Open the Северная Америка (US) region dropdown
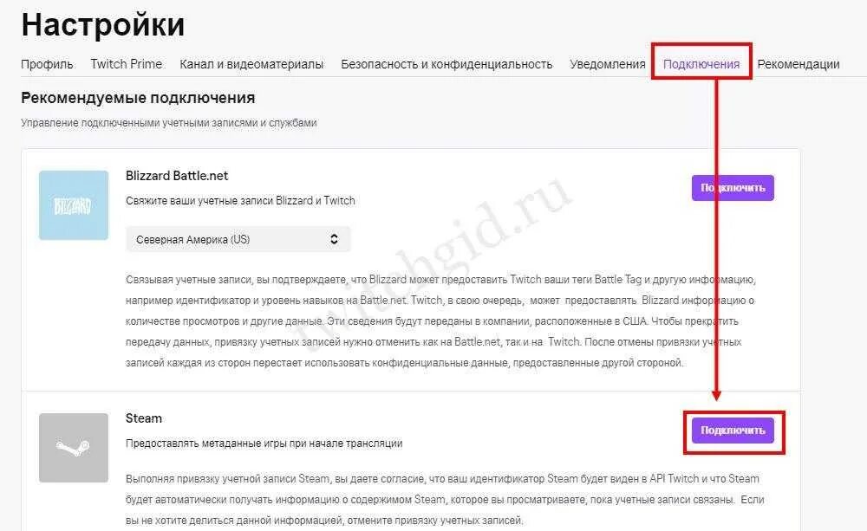867x531 pixels. [x=238, y=239]
